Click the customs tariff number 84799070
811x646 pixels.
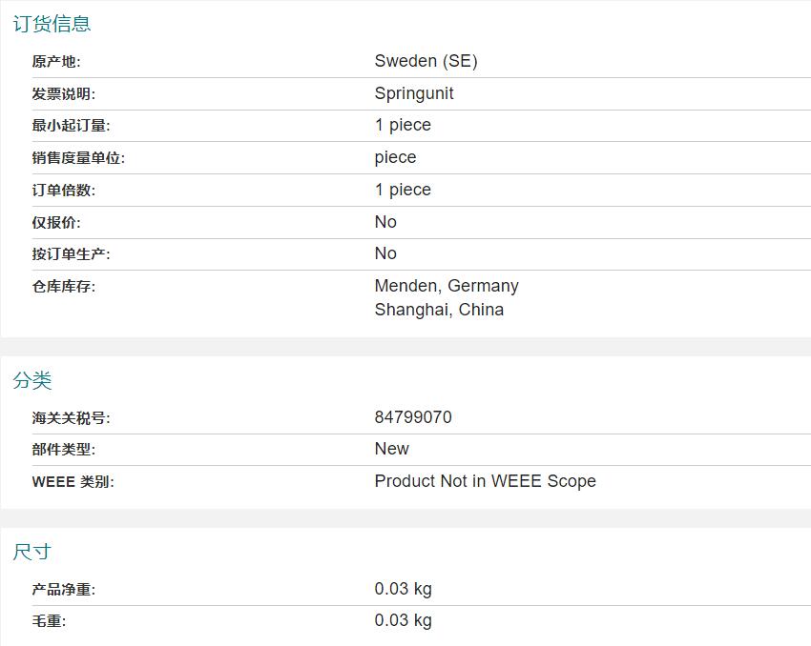click(413, 417)
